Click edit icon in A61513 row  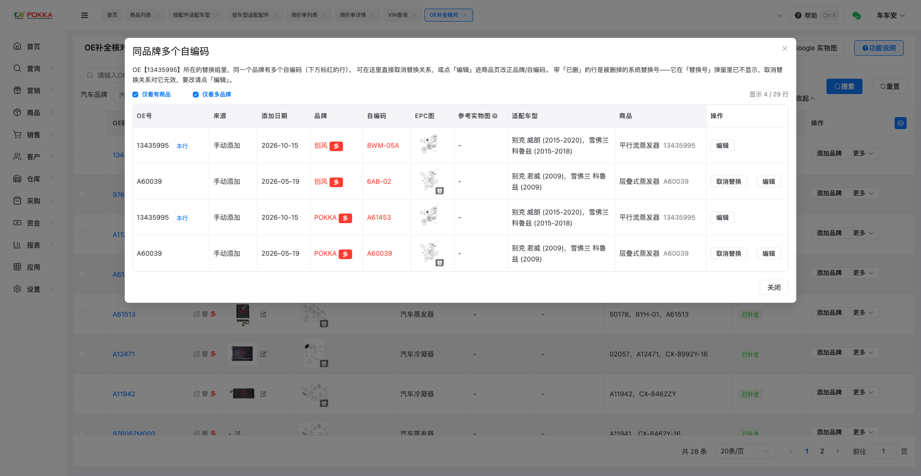coord(263,314)
